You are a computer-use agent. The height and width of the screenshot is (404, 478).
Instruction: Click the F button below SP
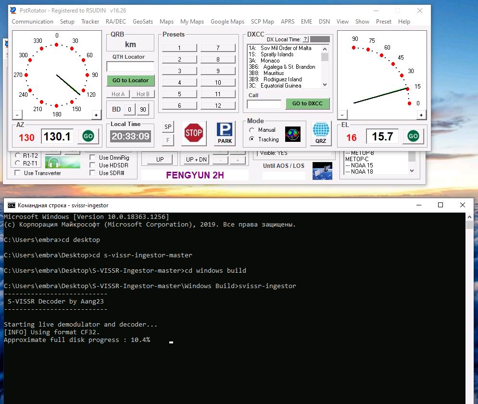(168, 140)
